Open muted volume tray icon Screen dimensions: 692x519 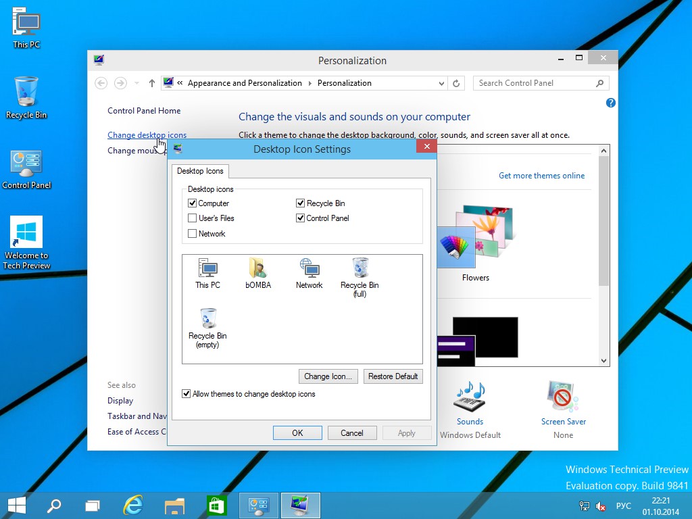coord(601,505)
